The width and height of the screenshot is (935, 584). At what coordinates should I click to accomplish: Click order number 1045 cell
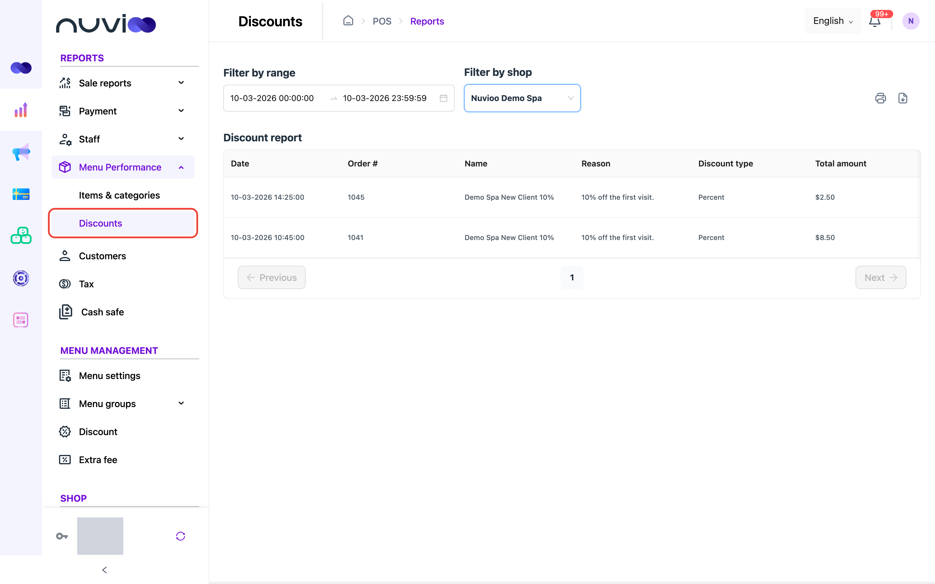356,197
